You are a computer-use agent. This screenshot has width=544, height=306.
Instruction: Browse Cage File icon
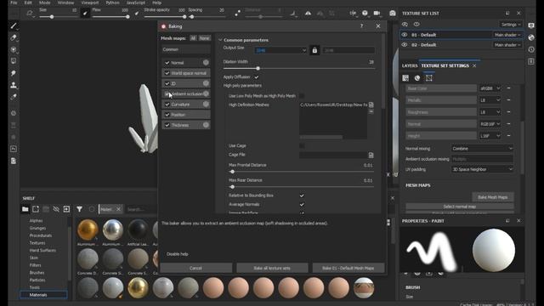click(371, 155)
